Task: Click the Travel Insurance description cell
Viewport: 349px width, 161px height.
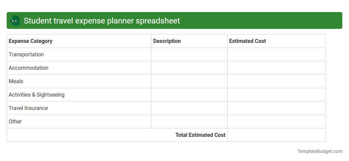Action: pos(189,108)
